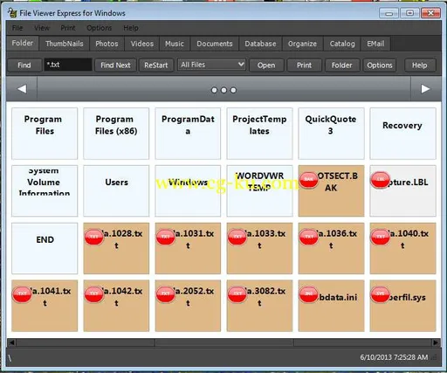The height and width of the screenshot is (373, 447).
Task: Click the Find Next button
Action: [x=115, y=65]
